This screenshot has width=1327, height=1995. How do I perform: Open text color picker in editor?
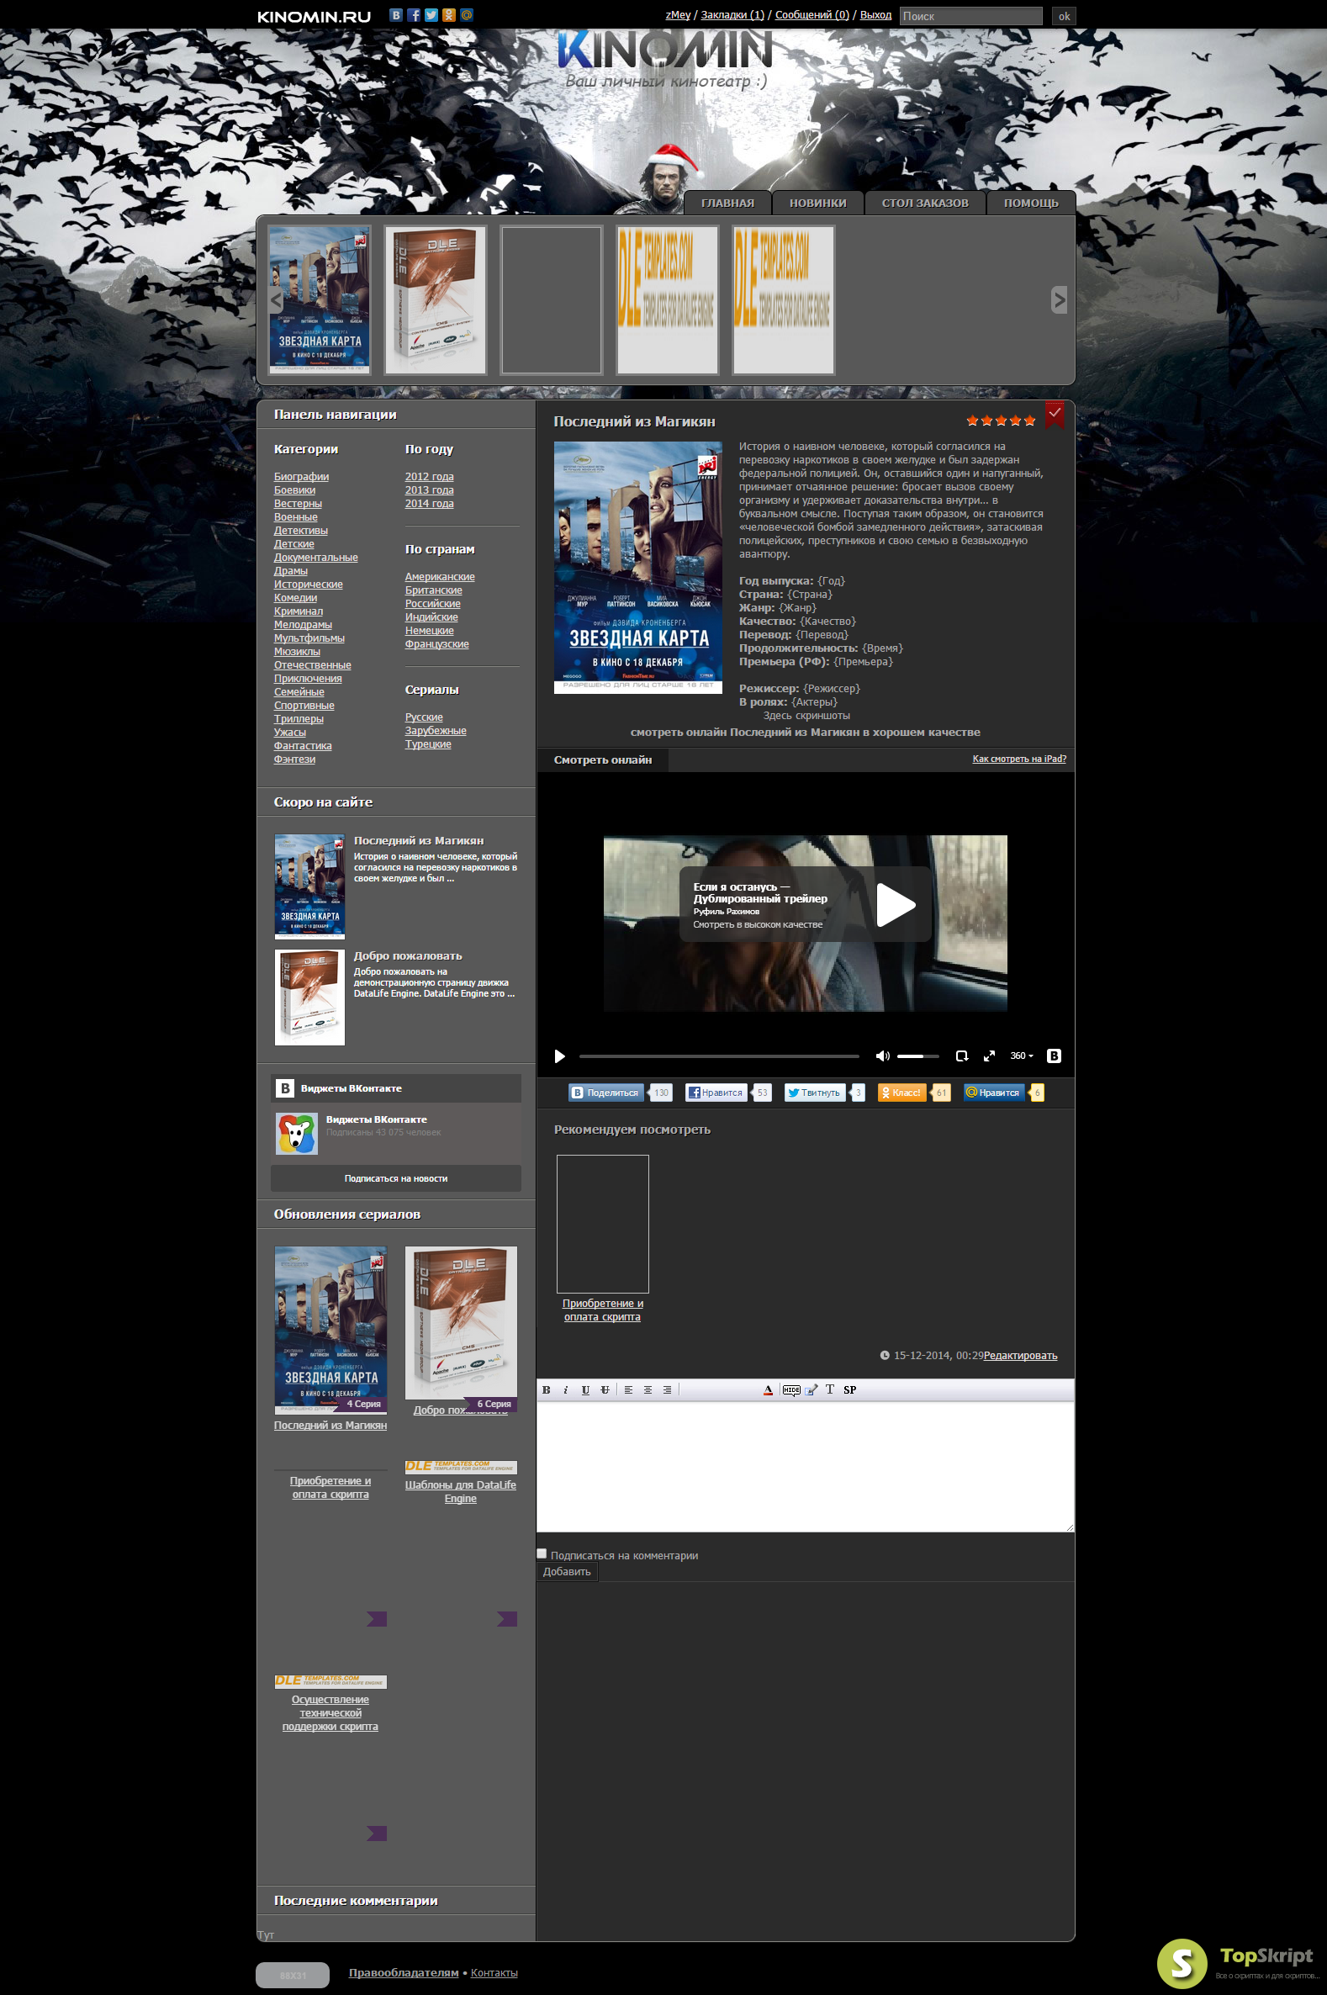768,1389
